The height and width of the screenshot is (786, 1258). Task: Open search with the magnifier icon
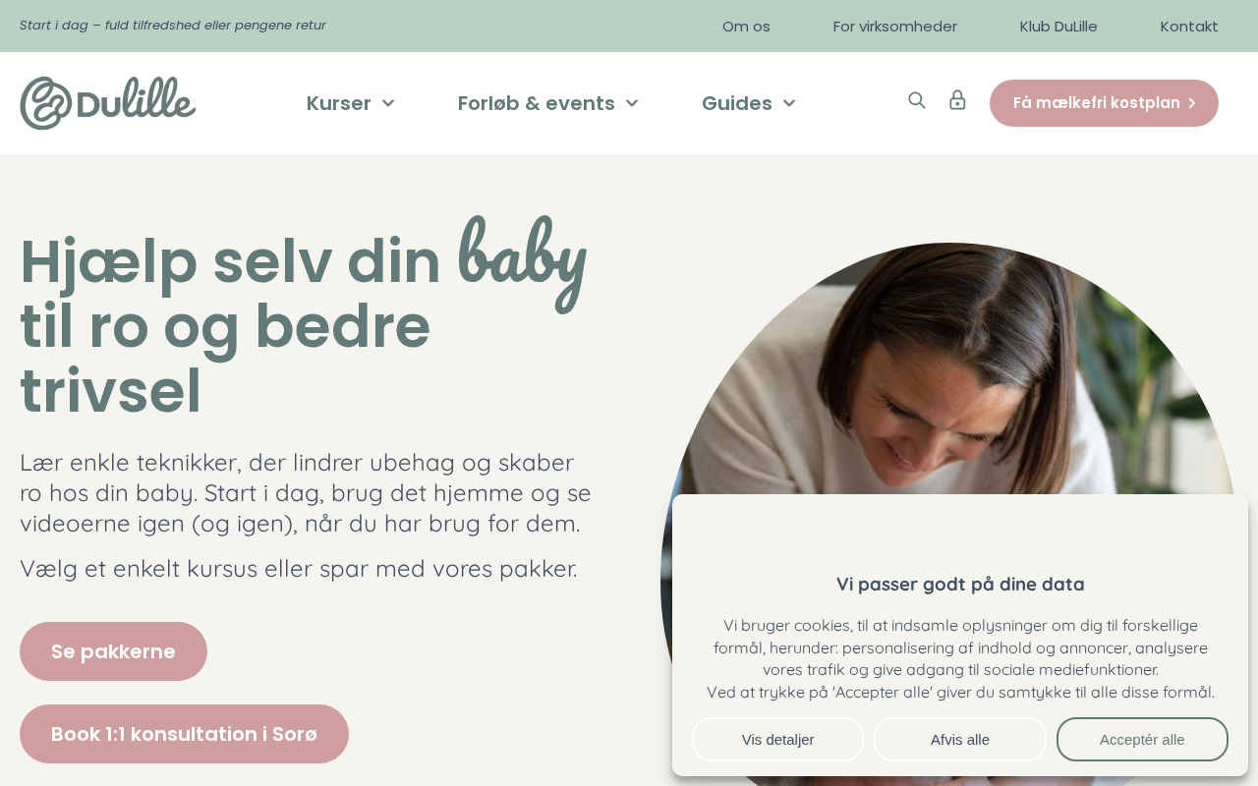pos(917,100)
